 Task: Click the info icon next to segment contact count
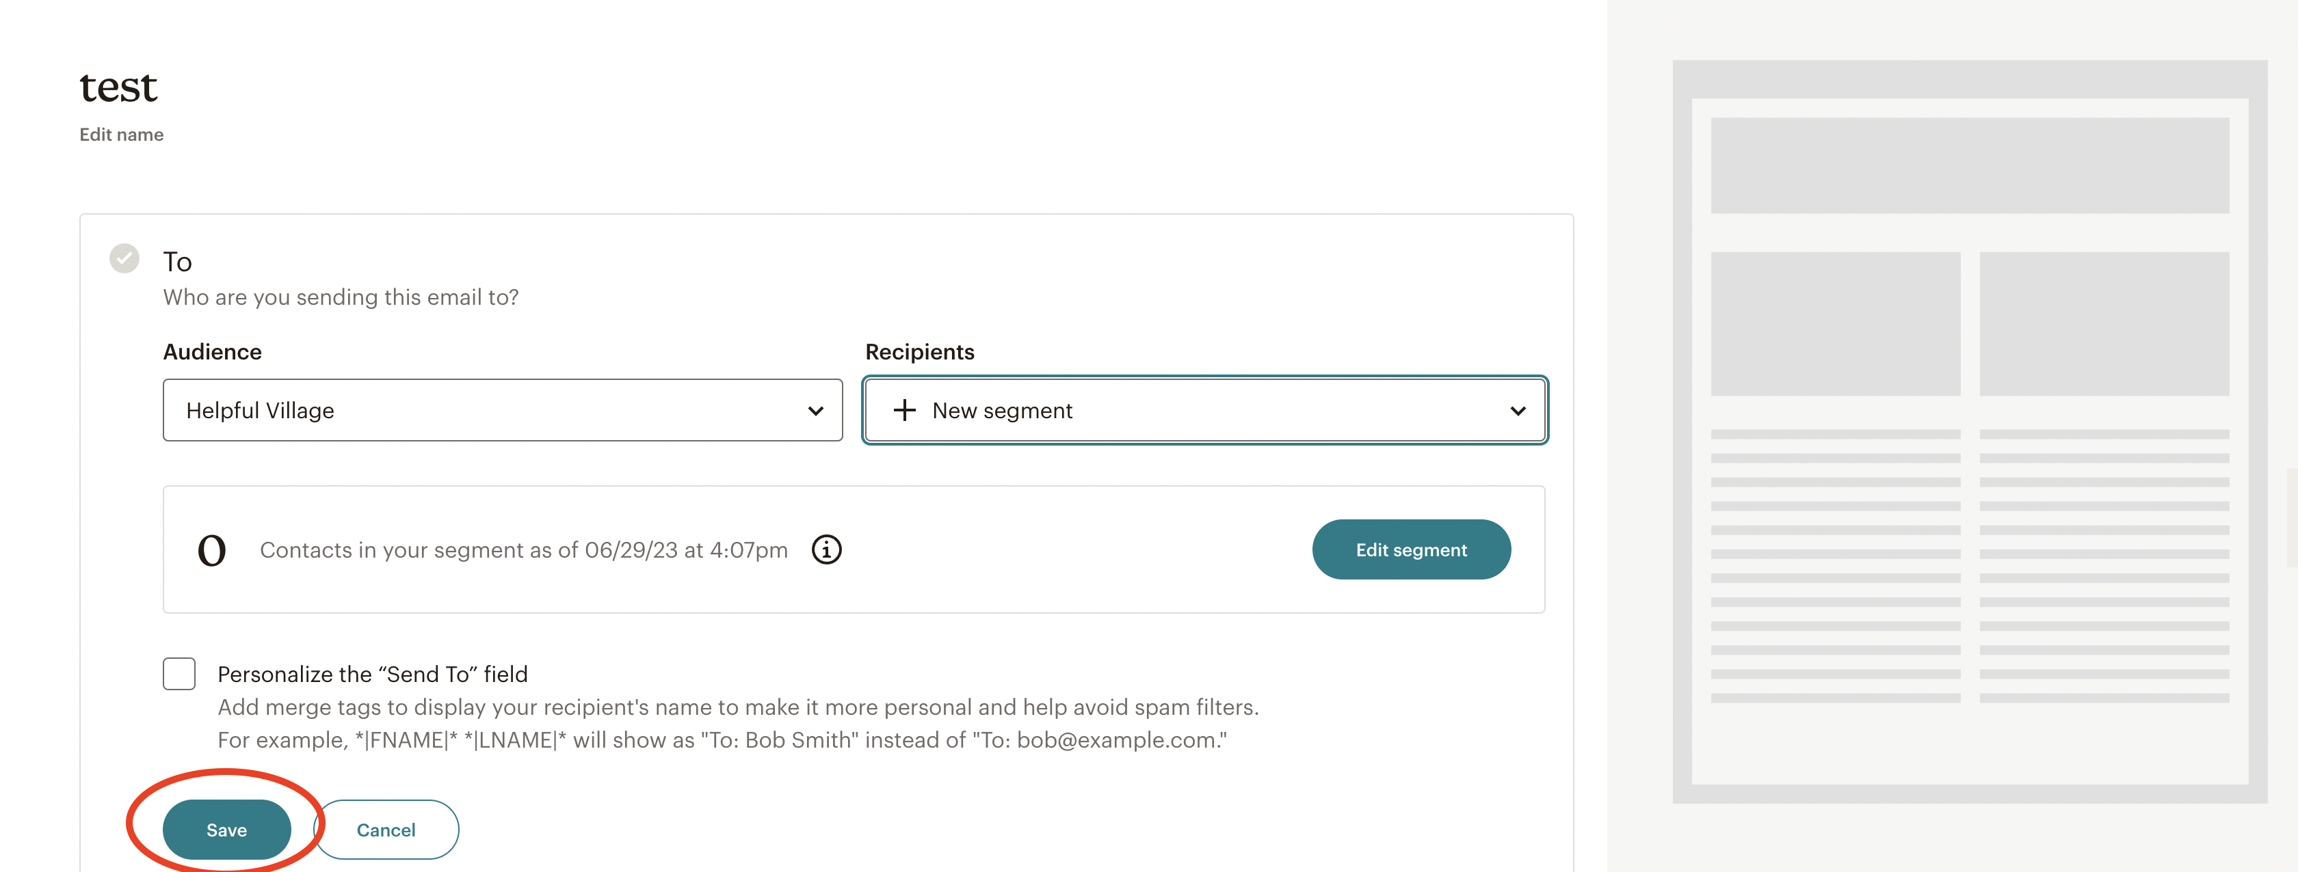(827, 550)
